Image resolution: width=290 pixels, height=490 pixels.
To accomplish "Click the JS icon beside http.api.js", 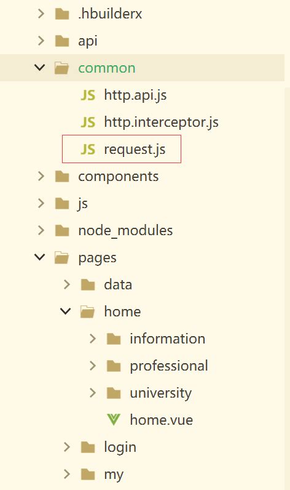I will point(88,95).
